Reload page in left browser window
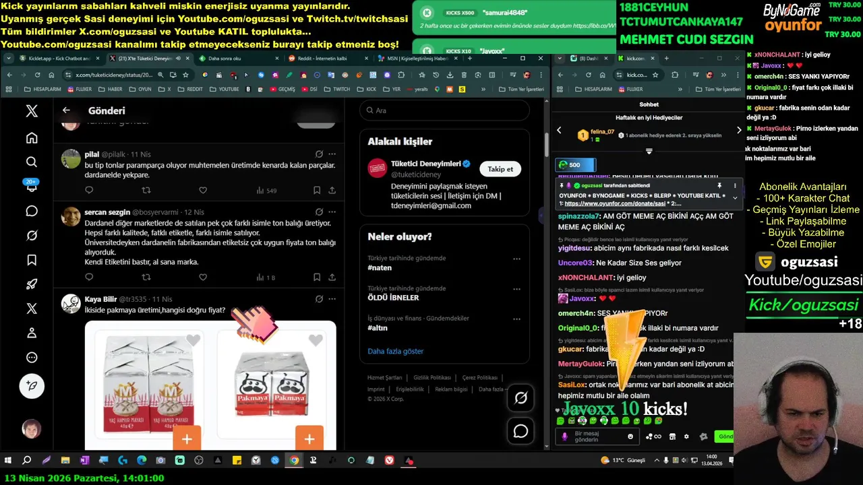The image size is (863, 485). [37, 75]
